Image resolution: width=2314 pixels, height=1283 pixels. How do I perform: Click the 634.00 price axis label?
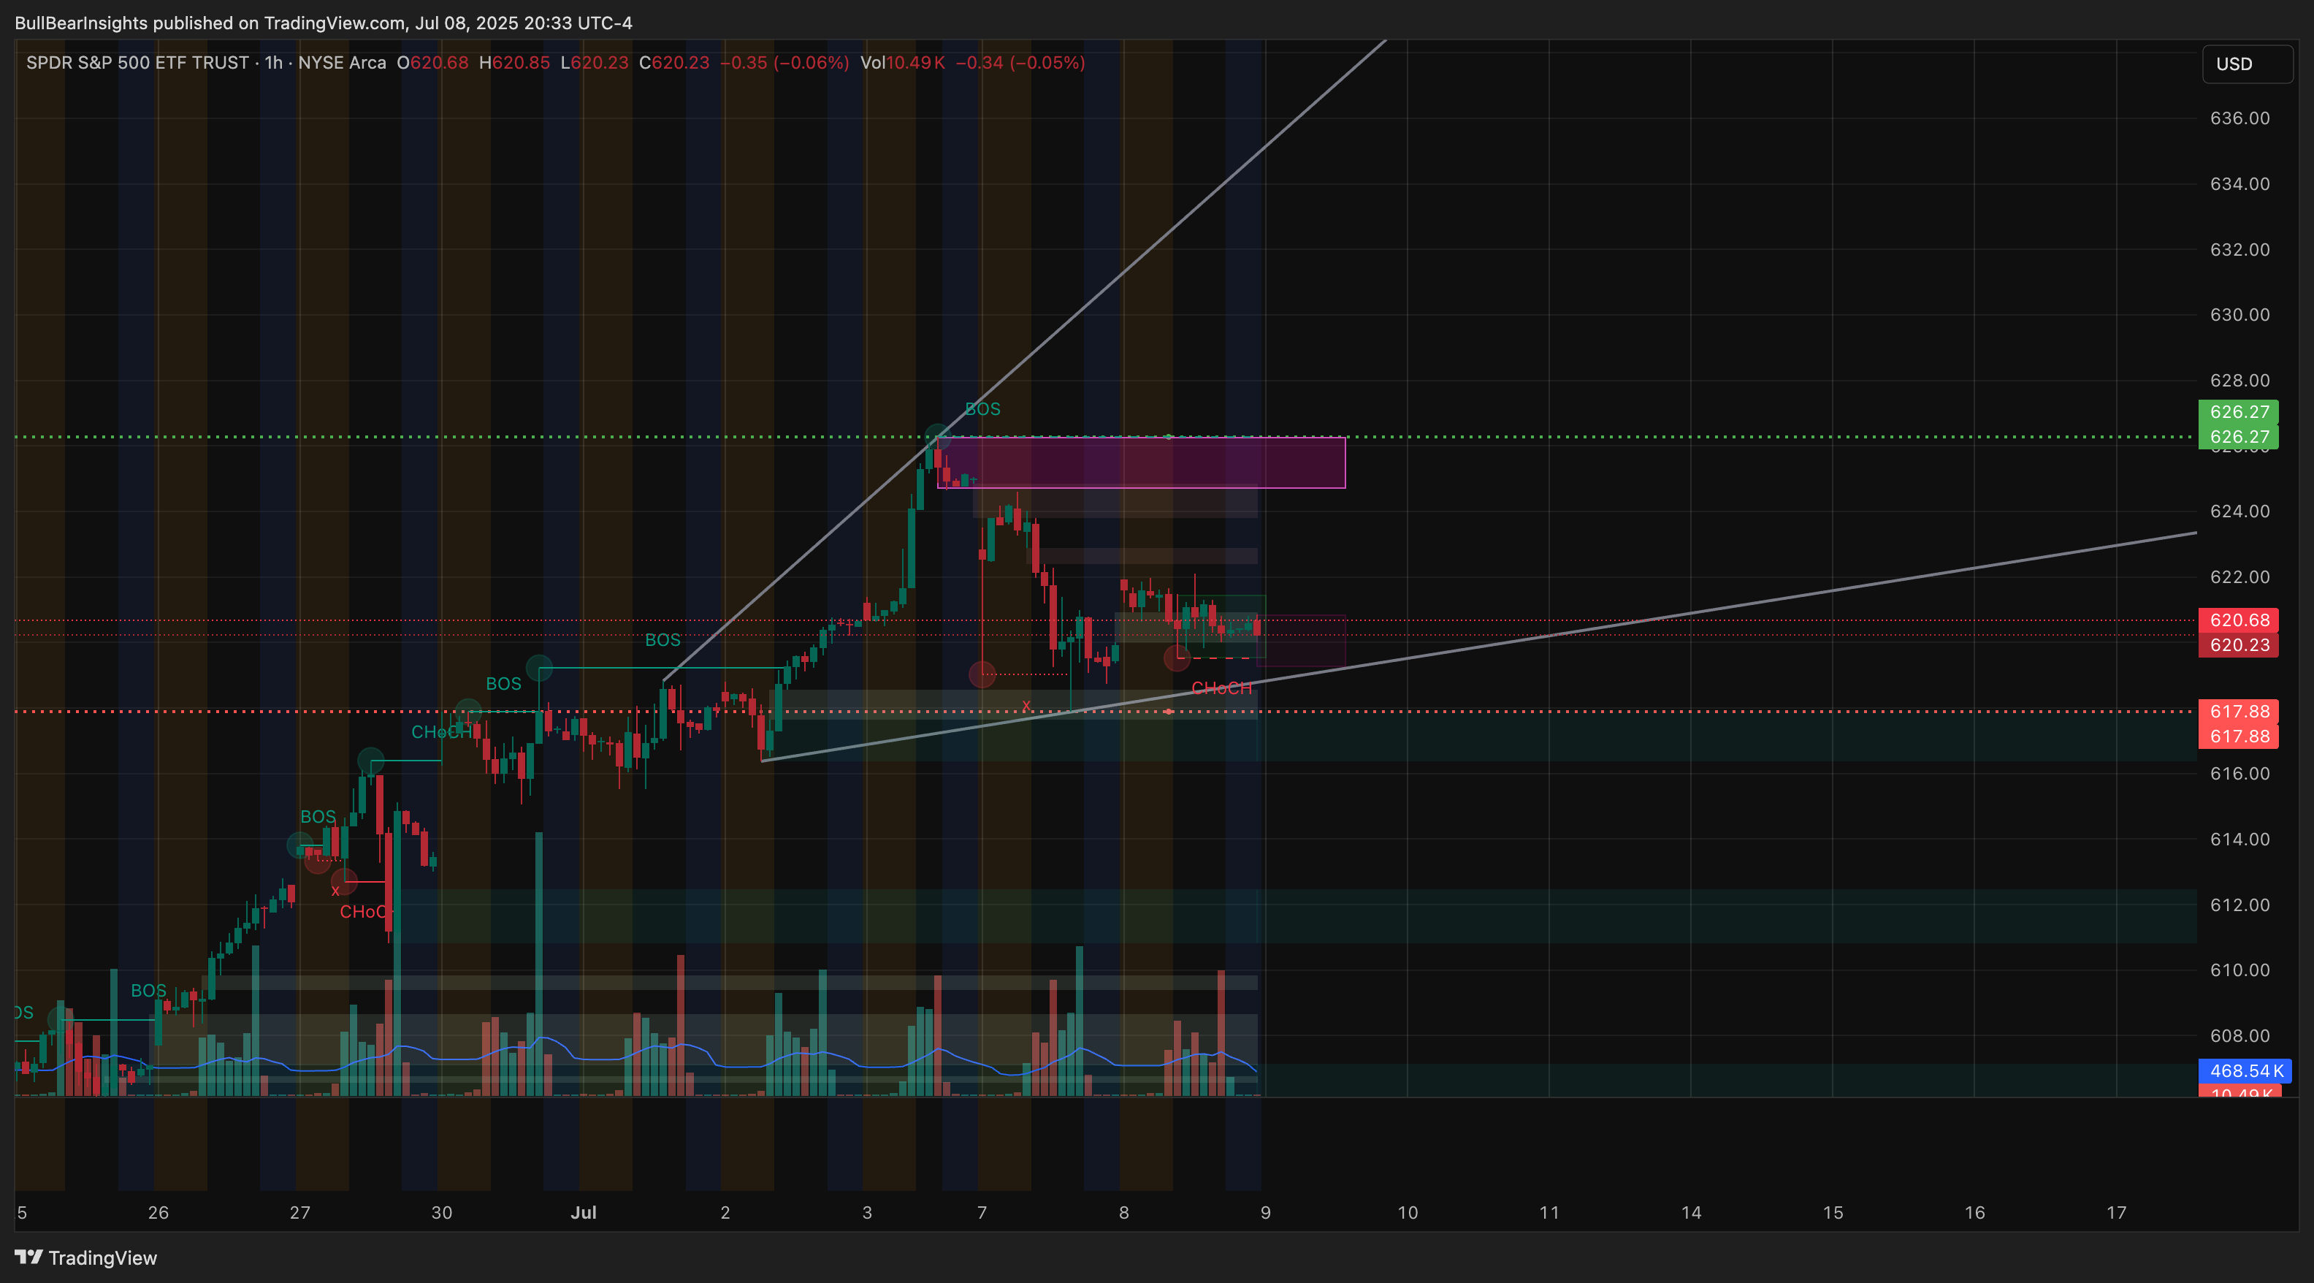(2239, 184)
